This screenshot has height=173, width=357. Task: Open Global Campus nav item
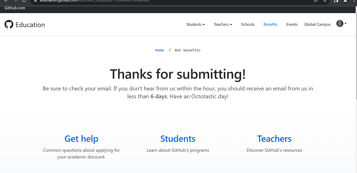(317, 24)
